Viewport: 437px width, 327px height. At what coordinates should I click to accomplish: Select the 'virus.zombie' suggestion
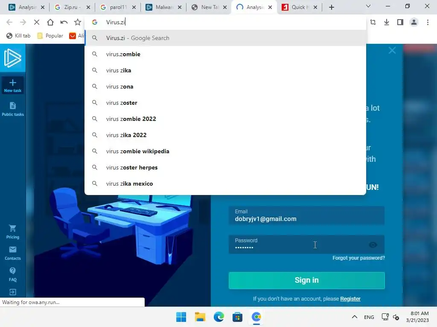(225, 54)
